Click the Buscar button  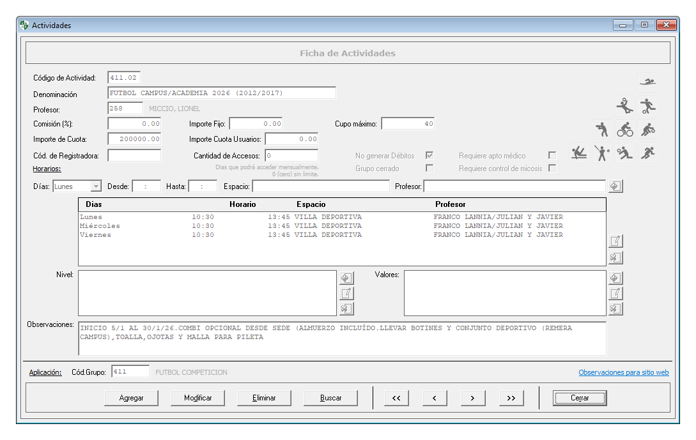[x=330, y=398]
